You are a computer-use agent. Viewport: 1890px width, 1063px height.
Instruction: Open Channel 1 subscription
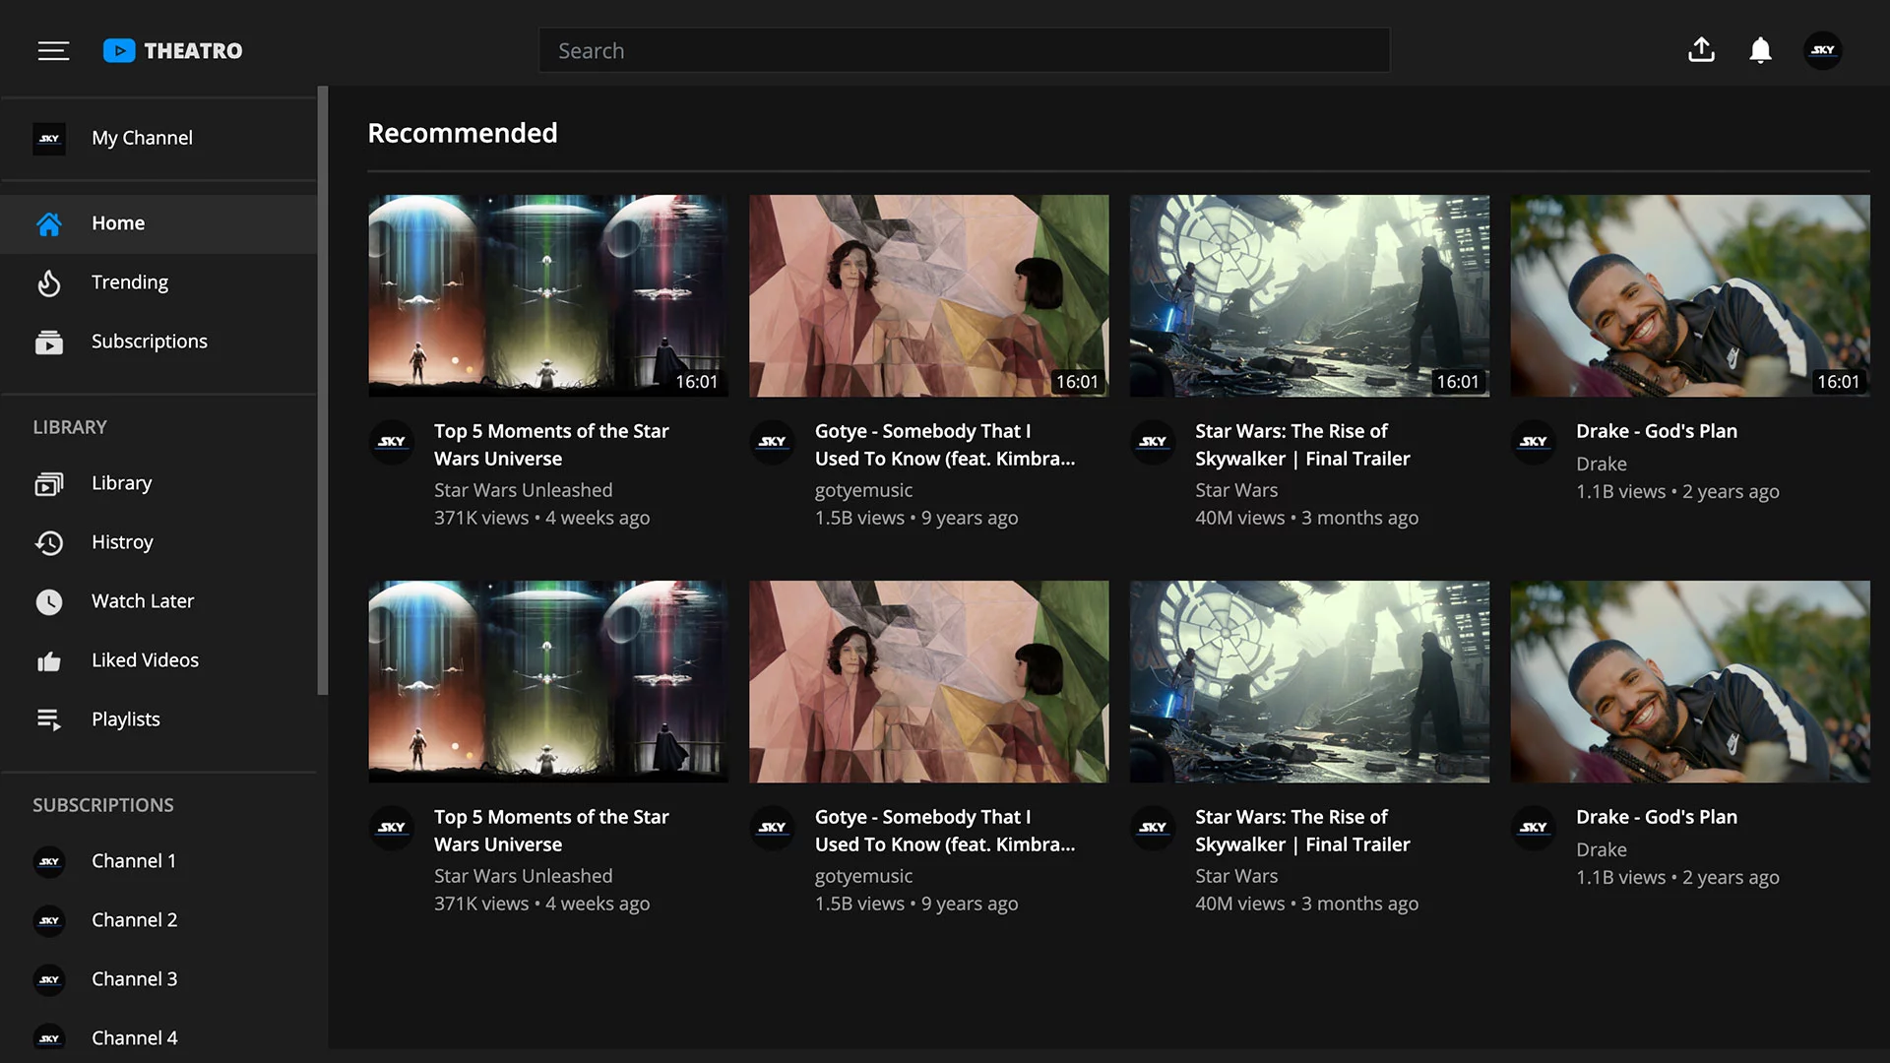[158, 862]
